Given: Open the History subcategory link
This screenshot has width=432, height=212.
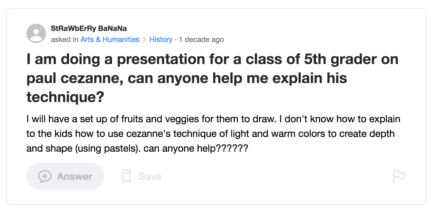Looking at the screenshot, I should [x=161, y=40].
